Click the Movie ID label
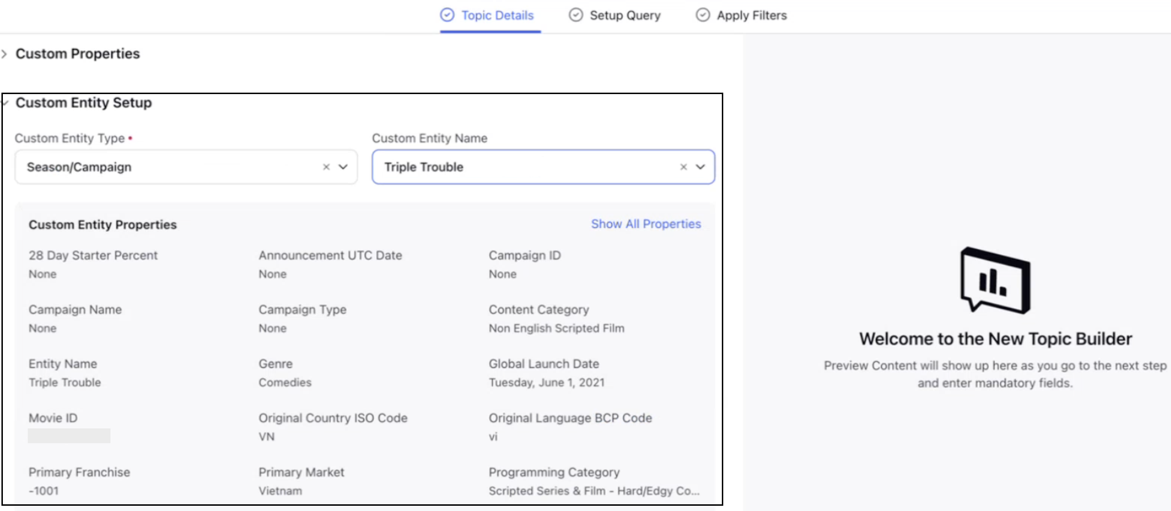Viewport: 1171px width, 511px height. (53, 418)
